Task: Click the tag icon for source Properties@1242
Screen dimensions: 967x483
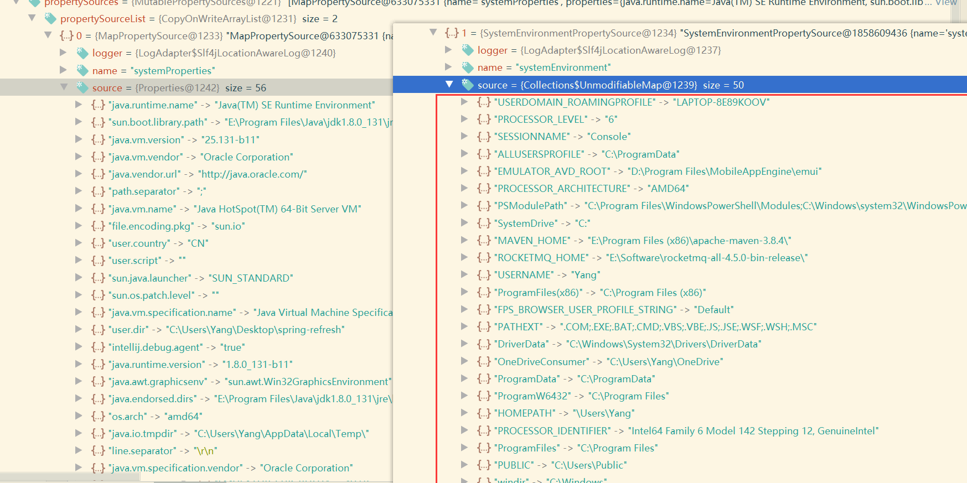Action: [82, 87]
